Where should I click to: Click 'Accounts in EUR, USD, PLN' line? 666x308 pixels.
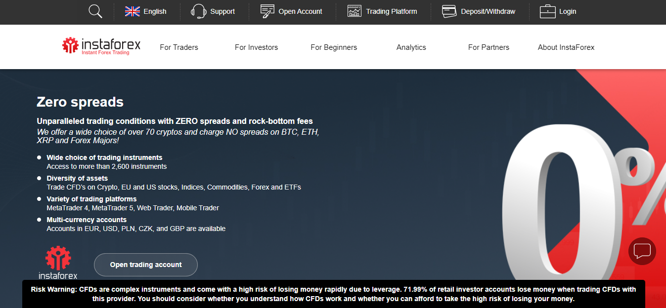pyautogui.click(x=136, y=229)
